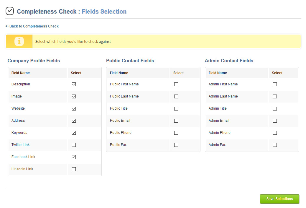Uncheck the Facebook Link checkbox
306x208 pixels.
tap(74, 157)
